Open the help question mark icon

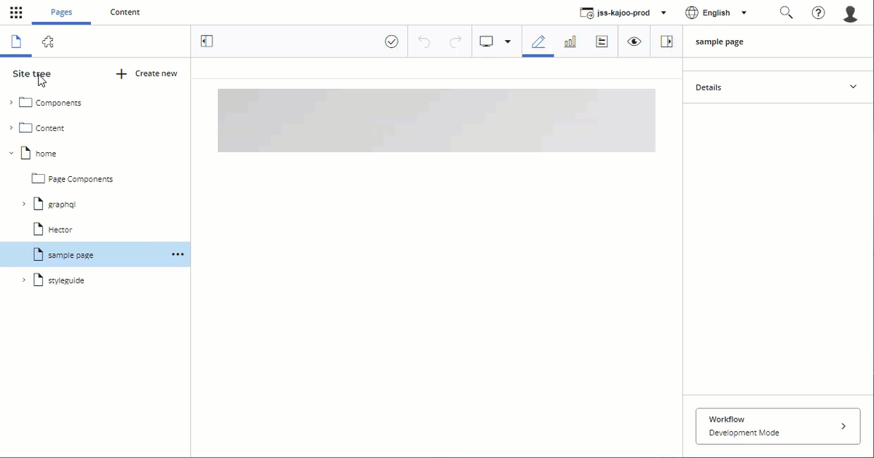819,12
